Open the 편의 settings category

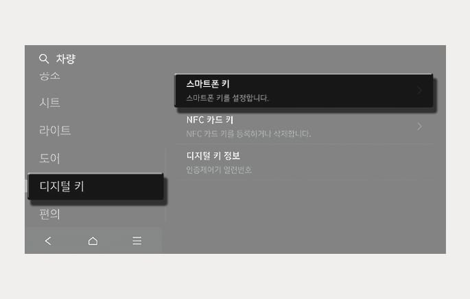[50, 214]
